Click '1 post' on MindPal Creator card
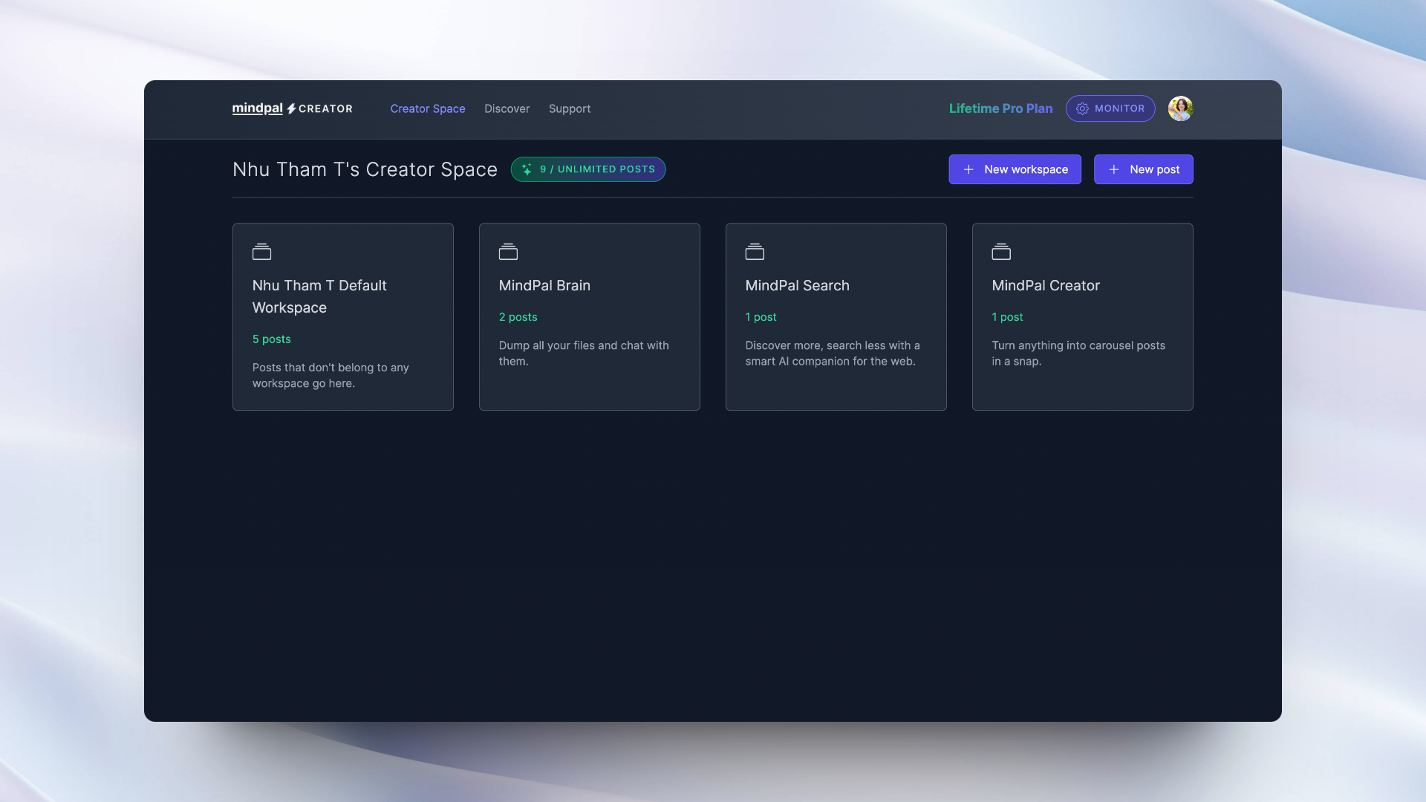 pos(1007,316)
